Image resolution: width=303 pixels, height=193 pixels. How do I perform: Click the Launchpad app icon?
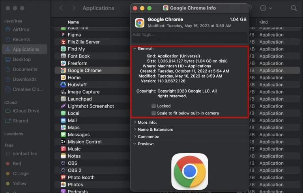[x=63, y=99]
